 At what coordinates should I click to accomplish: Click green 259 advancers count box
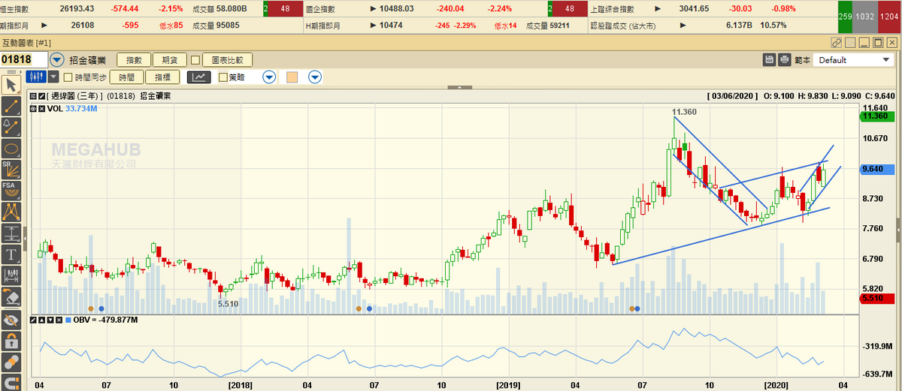[845, 16]
